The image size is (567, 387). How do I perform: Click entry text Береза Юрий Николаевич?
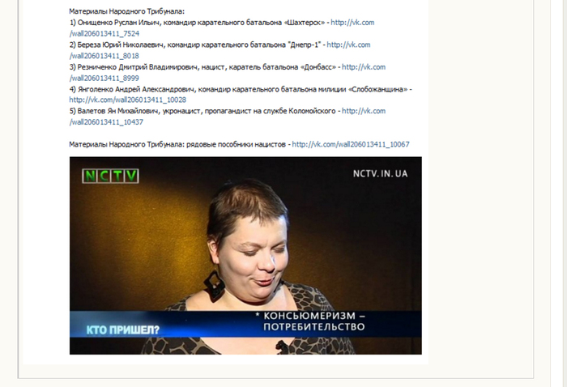click(x=121, y=45)
